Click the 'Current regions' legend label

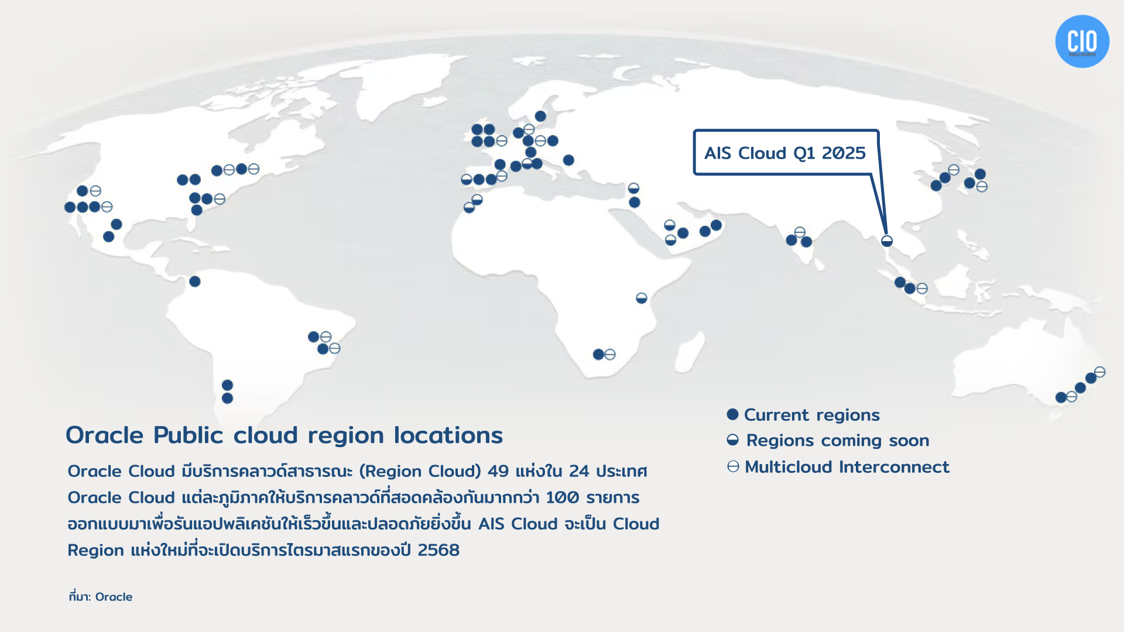click(811, 415)
